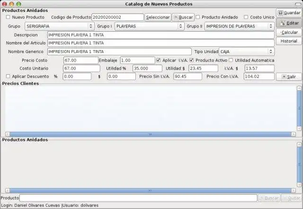Click the Login status bar text
Image resolution: width=303 pixels, height=209 pixels.
click(x=50, y=205)
